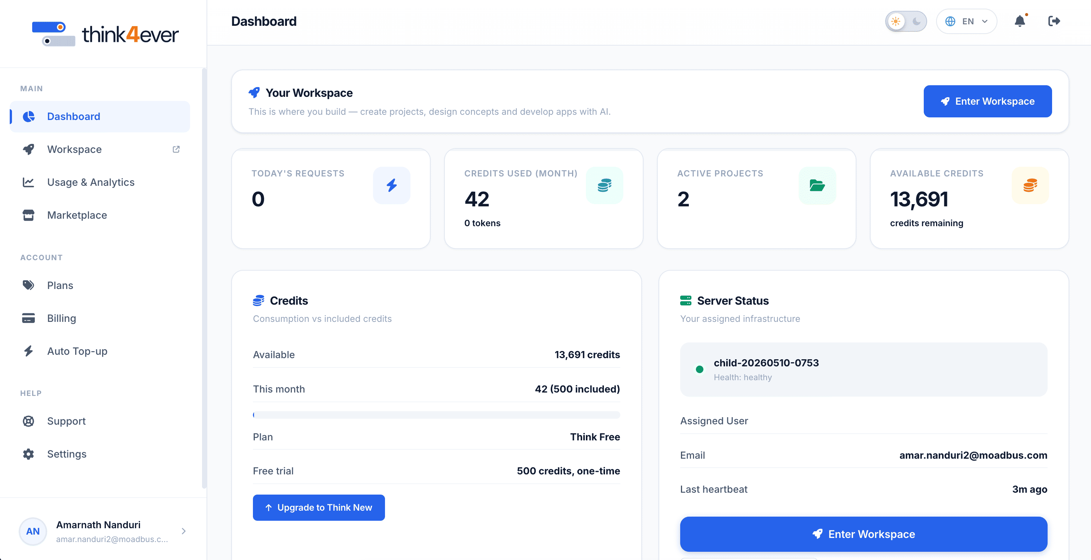This screenshot has width=1091, height=560.
Task: Click the lightning bolt requests icon
Action: point(391,185)
